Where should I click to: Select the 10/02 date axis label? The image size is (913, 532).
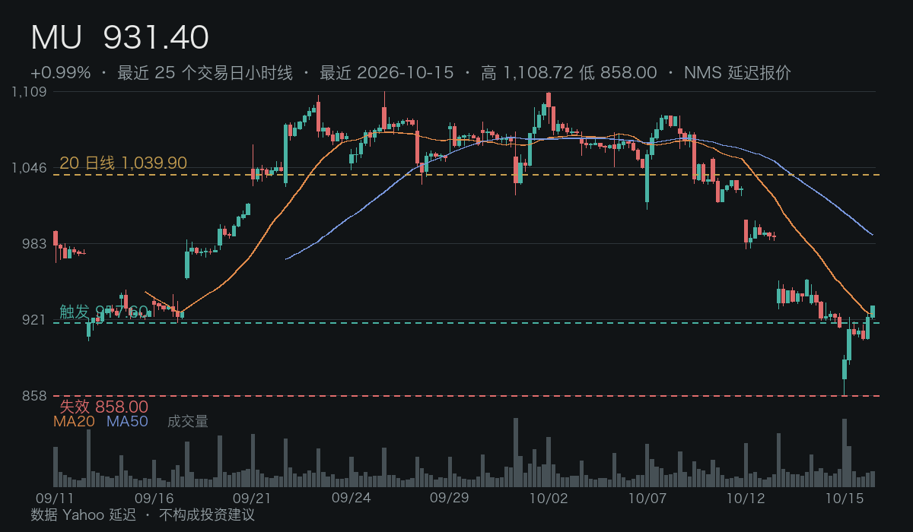[549, 498]
